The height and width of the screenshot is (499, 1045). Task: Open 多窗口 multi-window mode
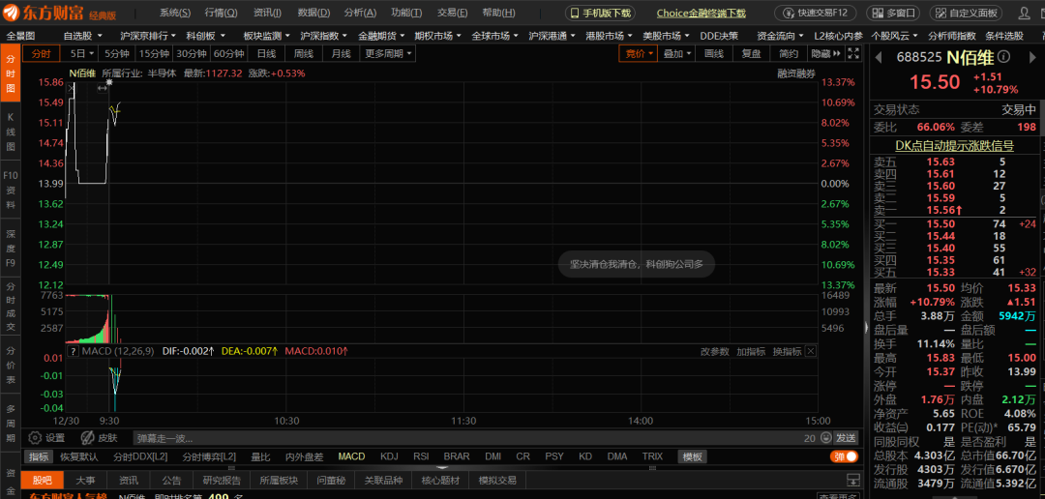893,13
